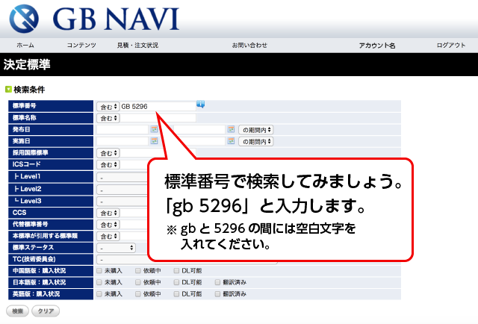Open 含む dropdown for 標準番号 row

pos(108,107)
